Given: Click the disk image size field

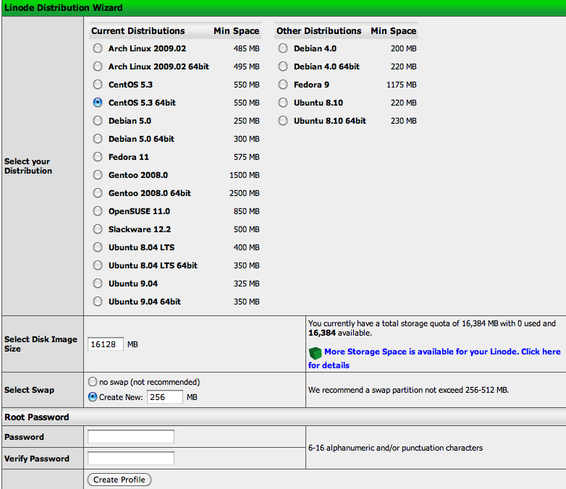Looking at the screenshot, I should coord(106,344).
